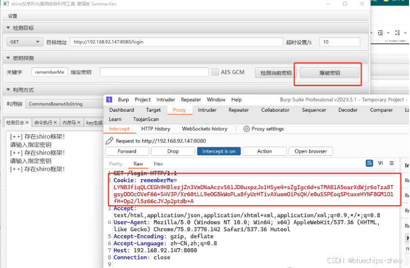
Task: Open the Collaborator tab
Action: coord(275,110)
